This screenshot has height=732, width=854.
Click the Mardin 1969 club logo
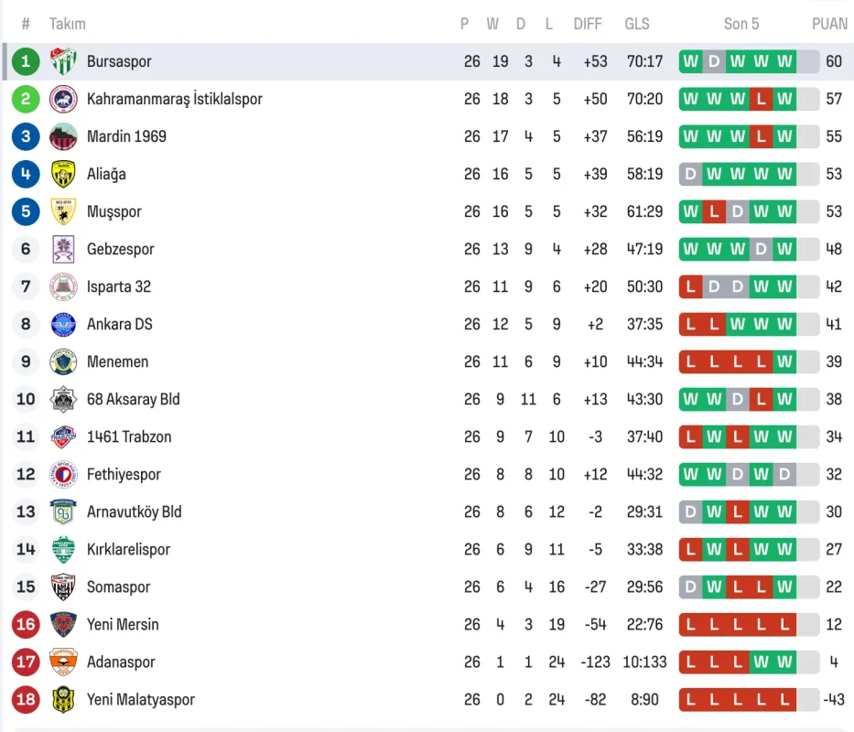[x=63, y=136]
